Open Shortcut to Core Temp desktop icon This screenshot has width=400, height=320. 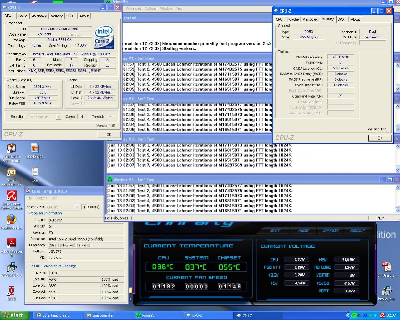click(x=11, y=153)
